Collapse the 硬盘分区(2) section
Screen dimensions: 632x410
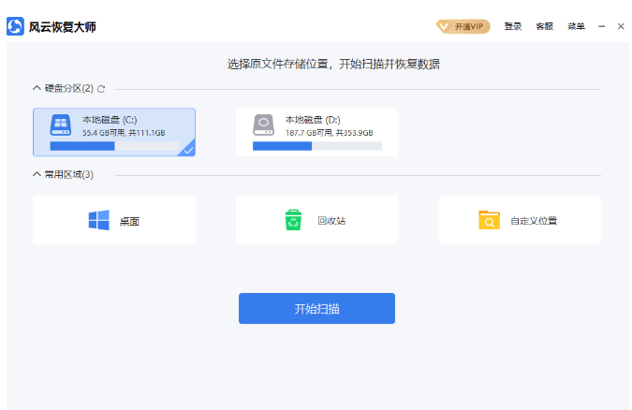[37, 88]
